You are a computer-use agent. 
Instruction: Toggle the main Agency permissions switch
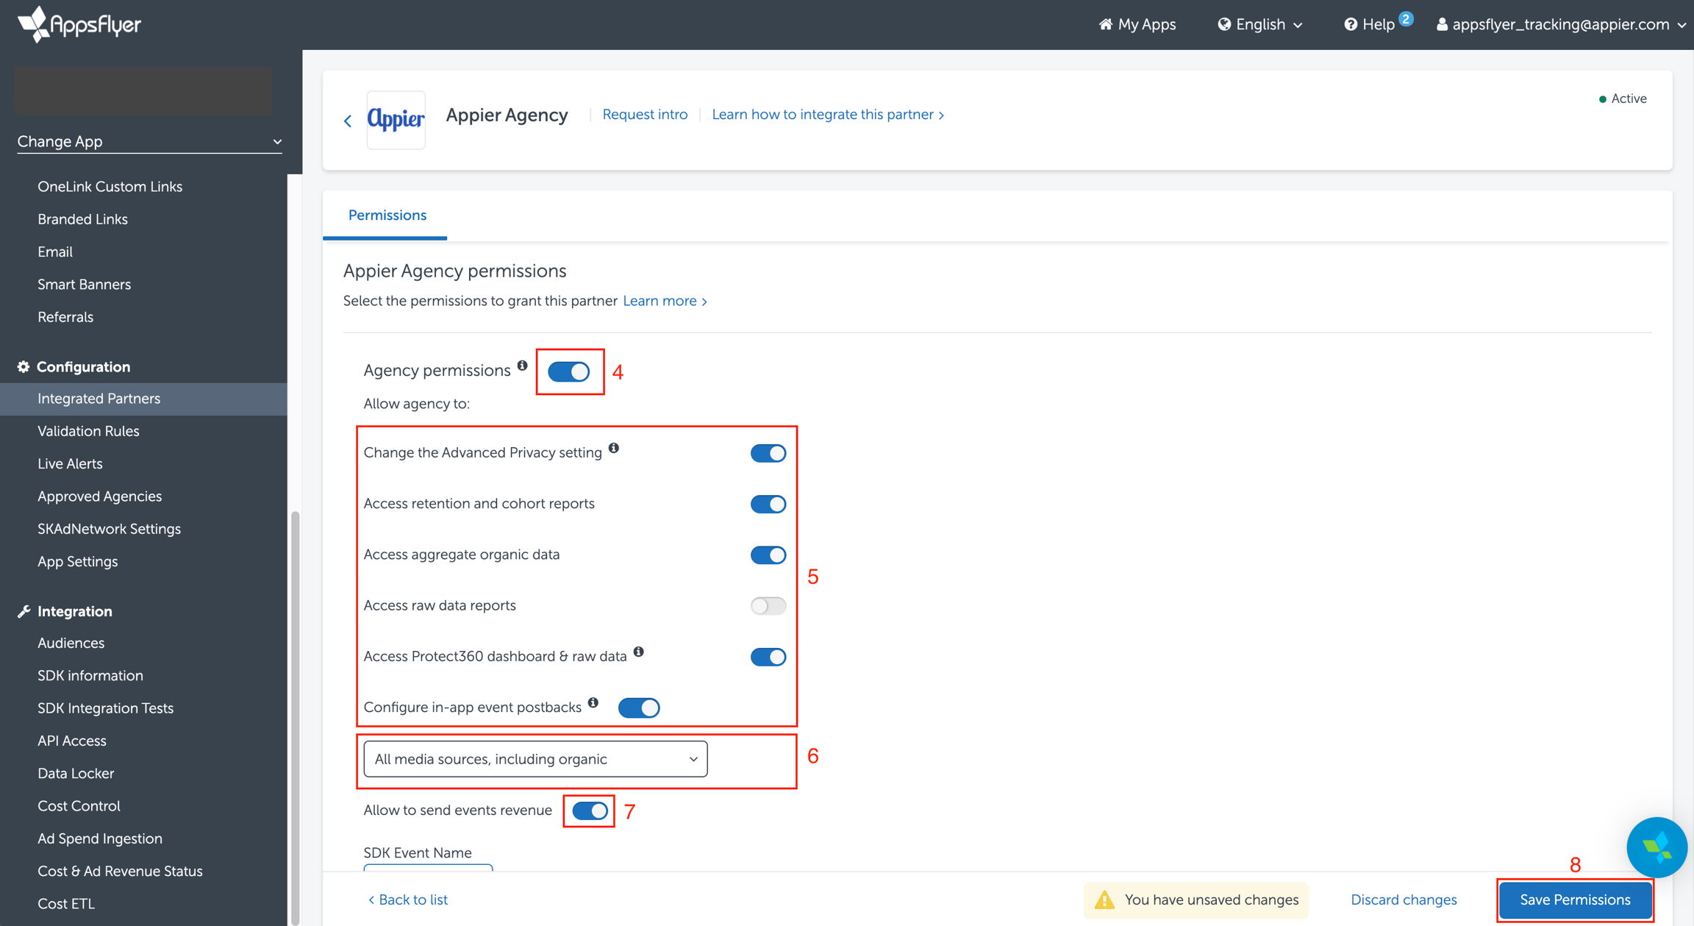click(x=569, y=371)
